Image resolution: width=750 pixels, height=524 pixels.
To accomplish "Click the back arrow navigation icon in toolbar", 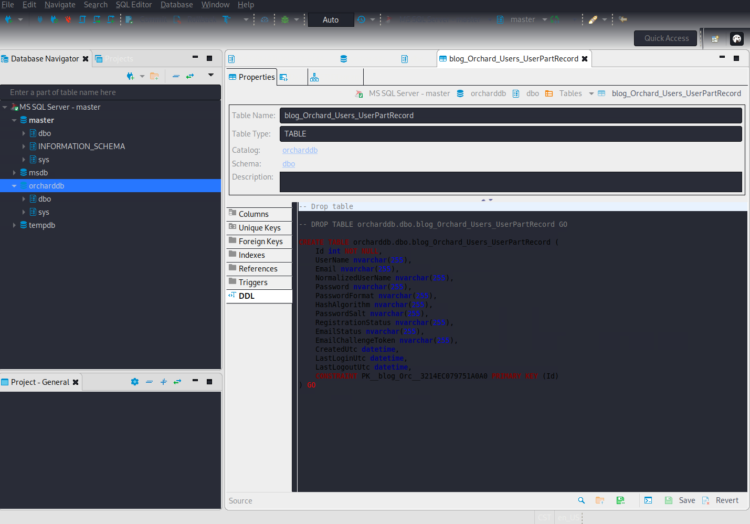I will 623,19.
